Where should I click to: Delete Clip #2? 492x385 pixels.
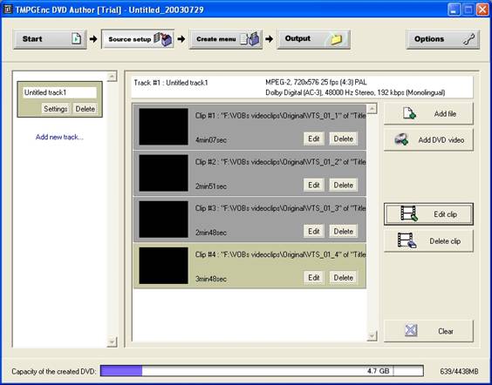click(344, 186)
